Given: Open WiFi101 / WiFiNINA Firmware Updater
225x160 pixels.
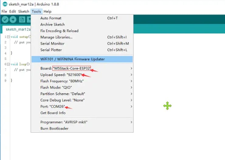Looking at the screenshot, I should tap(82, 59).
